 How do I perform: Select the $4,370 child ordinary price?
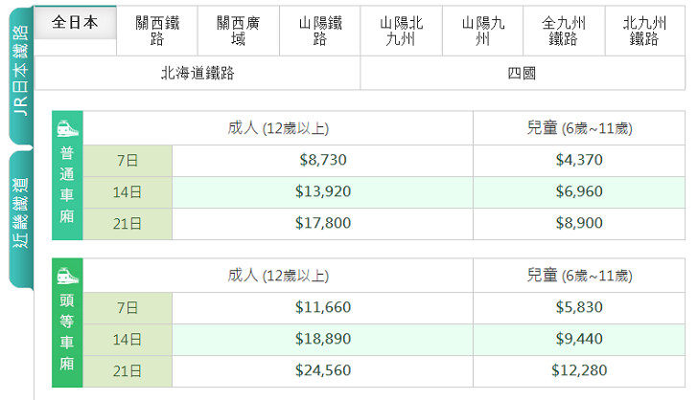[579, 161]
